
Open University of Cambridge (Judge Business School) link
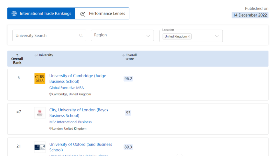pyautogui.click(x=78, y=79)
